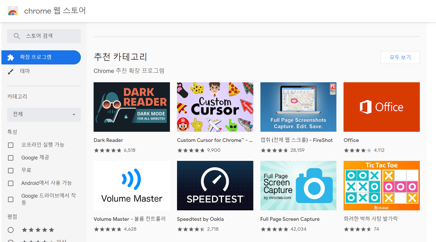The height and width of the screenshot is (242, 436).
Task: Click the Chrome 추천 확장 프로그램 subtitle
Action: [x=129, y=71]
